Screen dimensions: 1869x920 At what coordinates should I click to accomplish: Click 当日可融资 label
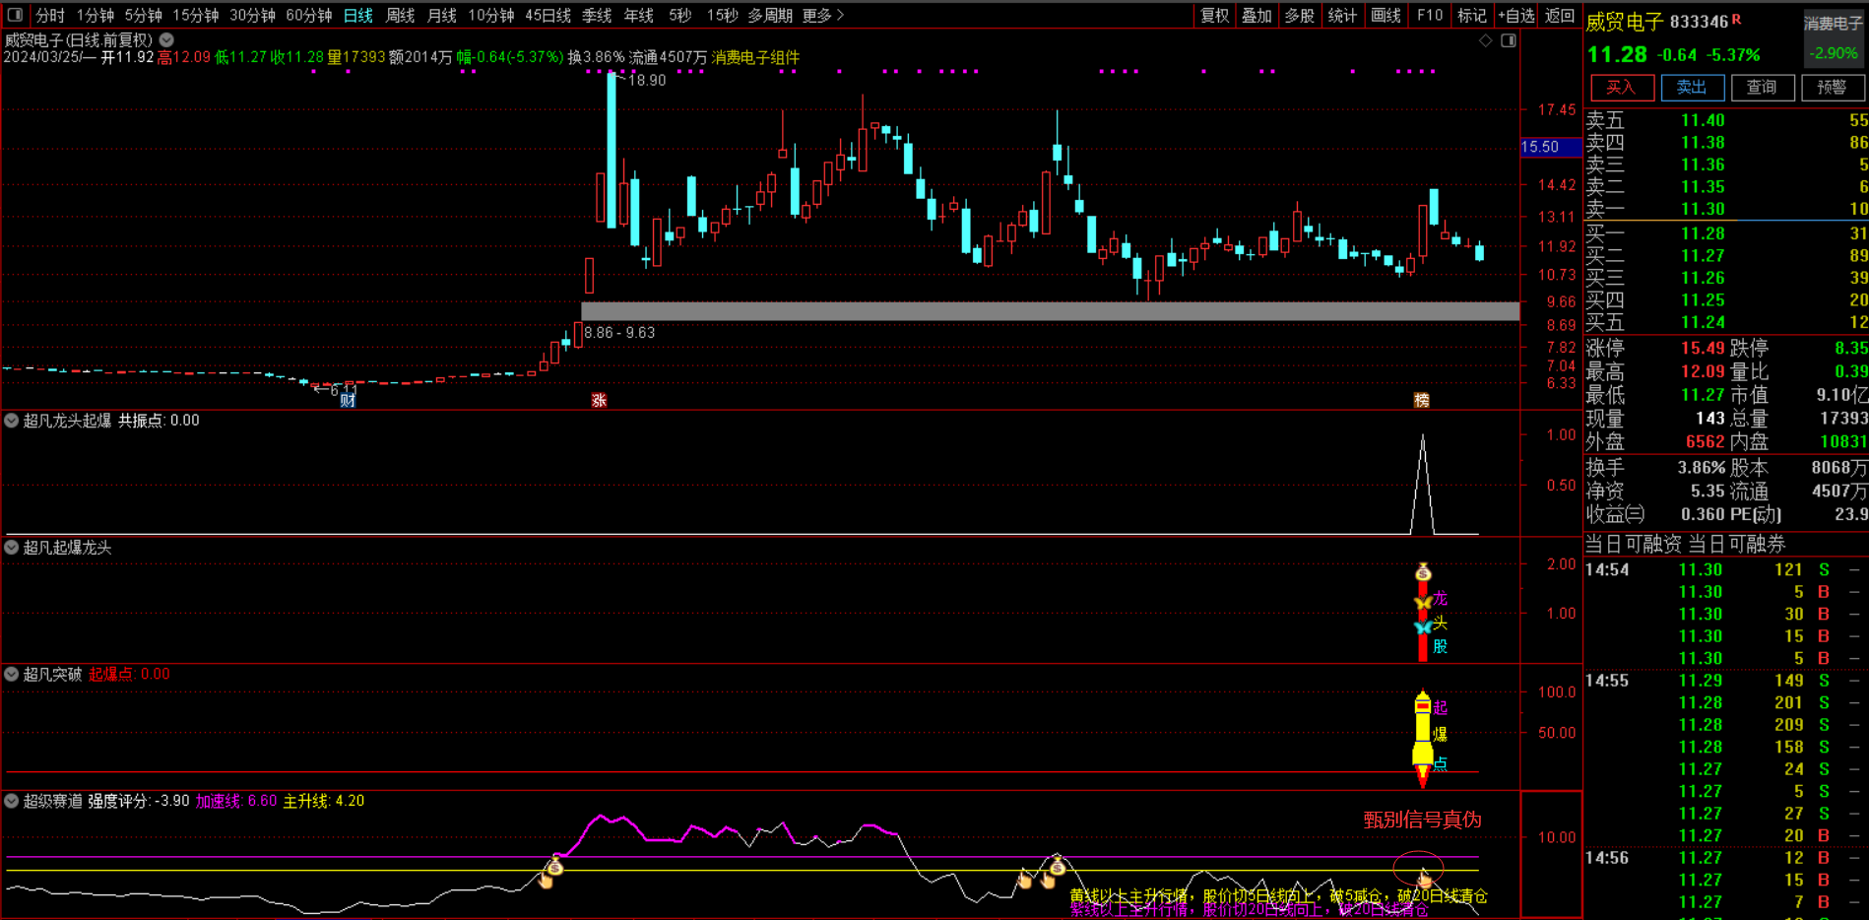coord(1633,544)
